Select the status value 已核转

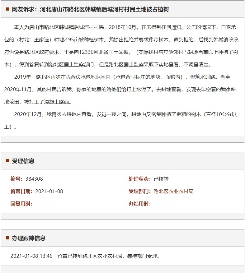coord(161,179)
